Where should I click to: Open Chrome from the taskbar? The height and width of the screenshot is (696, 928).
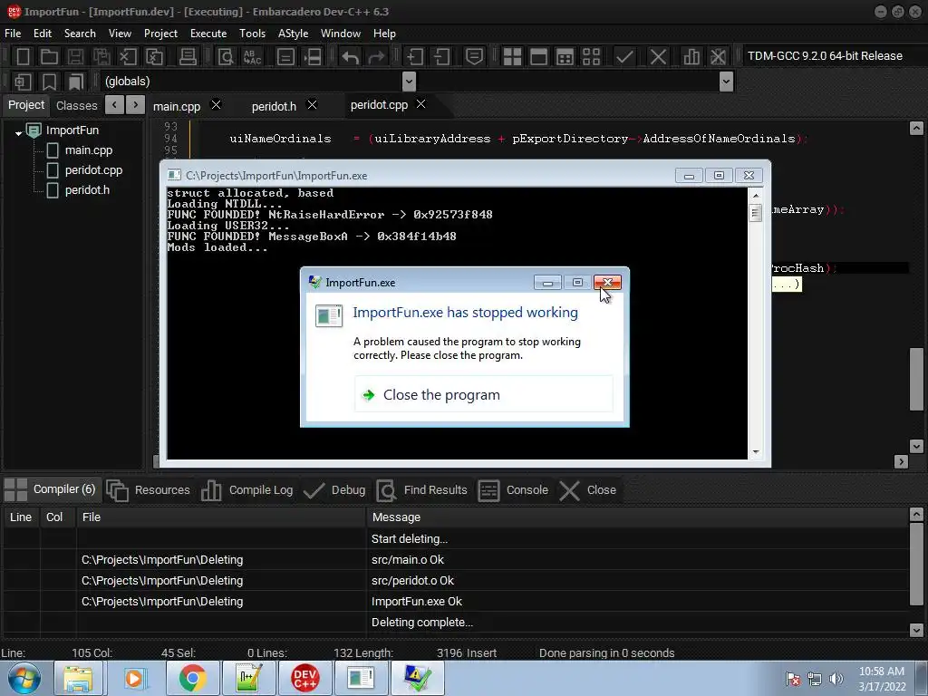[x=192, y=678]
